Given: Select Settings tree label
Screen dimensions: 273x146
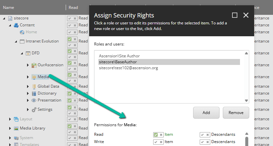Looking at the screenshot, I should click(x=45, y=109).
